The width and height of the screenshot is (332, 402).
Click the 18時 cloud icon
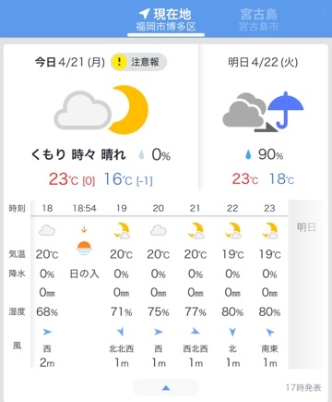[47, 230]
